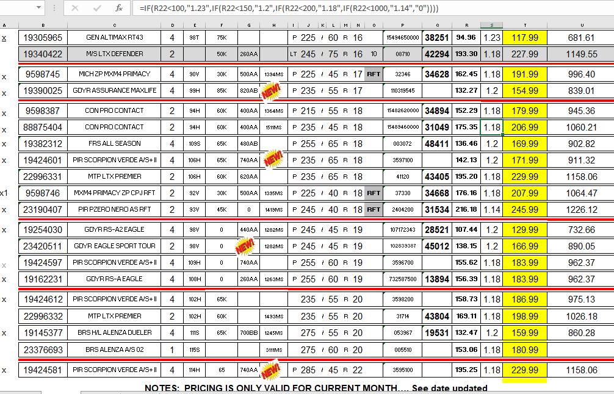Select cell 15494650000
Screen dimensions: 614x394
403,38
